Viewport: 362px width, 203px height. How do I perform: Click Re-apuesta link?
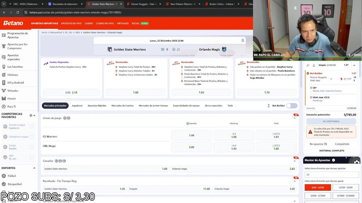click(x=318, y=144)
